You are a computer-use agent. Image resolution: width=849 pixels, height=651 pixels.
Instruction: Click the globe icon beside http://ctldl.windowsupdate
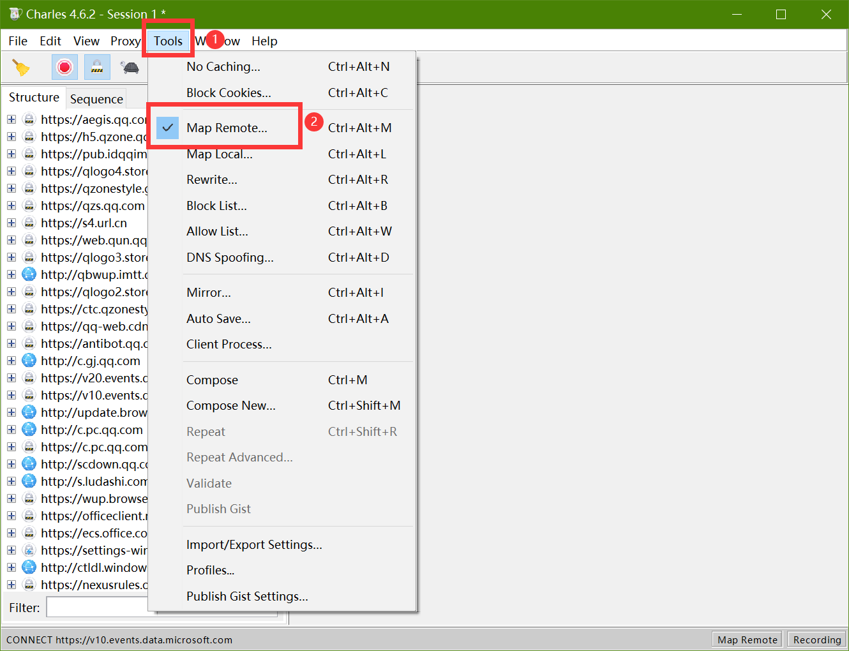click(x=29, y=567)
